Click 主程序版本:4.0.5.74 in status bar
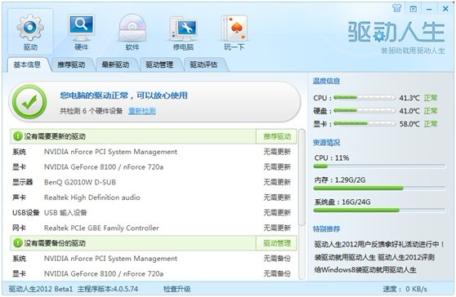This screenshot has height=297, width=456. coord(108,289)
